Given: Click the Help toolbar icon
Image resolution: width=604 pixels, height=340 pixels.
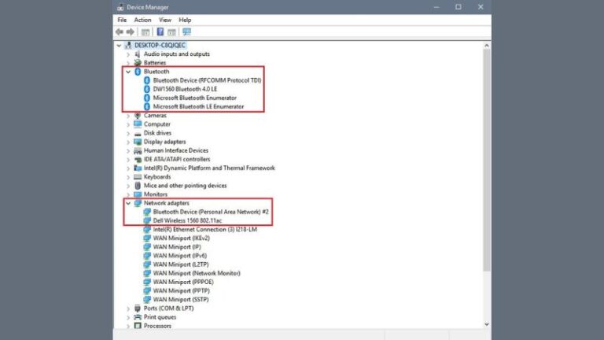Looking at the screenshot, I should coord(160,32).
